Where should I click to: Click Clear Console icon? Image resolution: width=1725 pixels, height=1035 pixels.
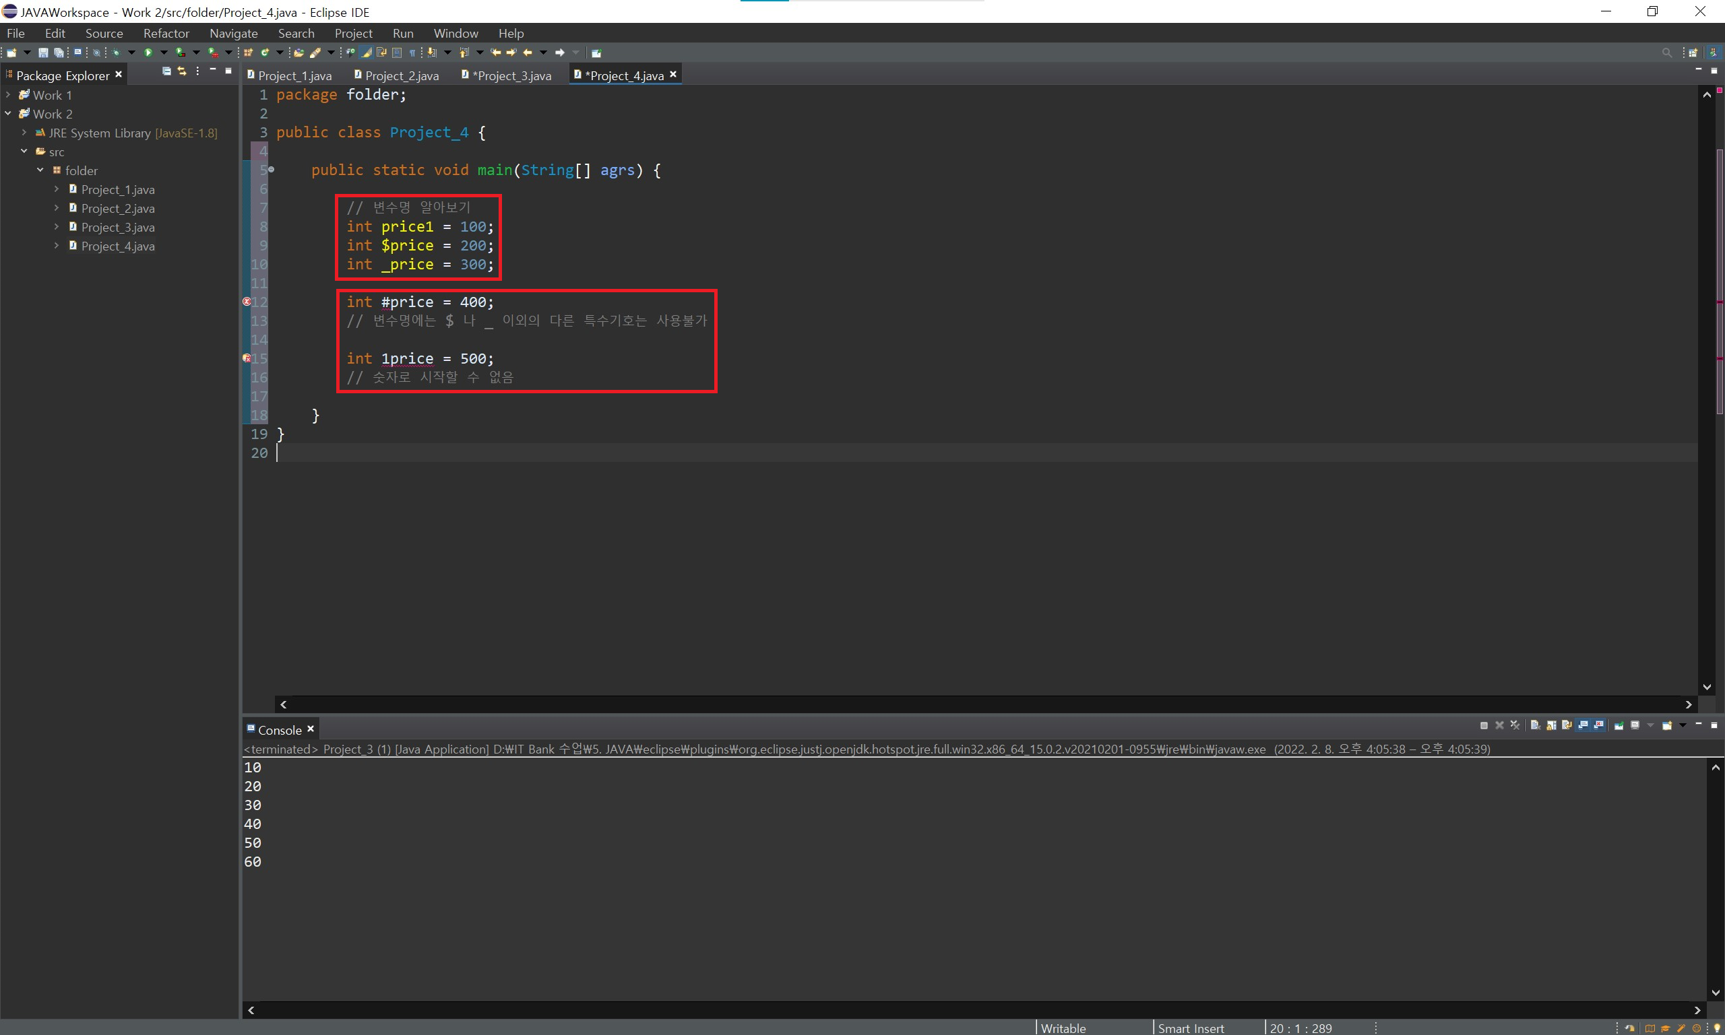click(1535, 725)
